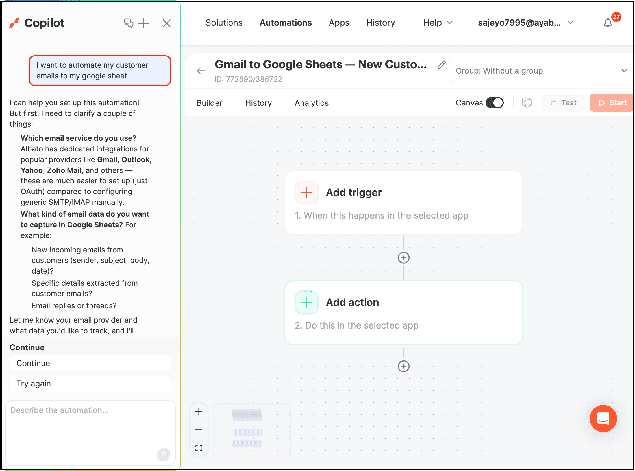Switch to the Analytics tab
The height and width of the screenshot is (471, 635).
312,103
